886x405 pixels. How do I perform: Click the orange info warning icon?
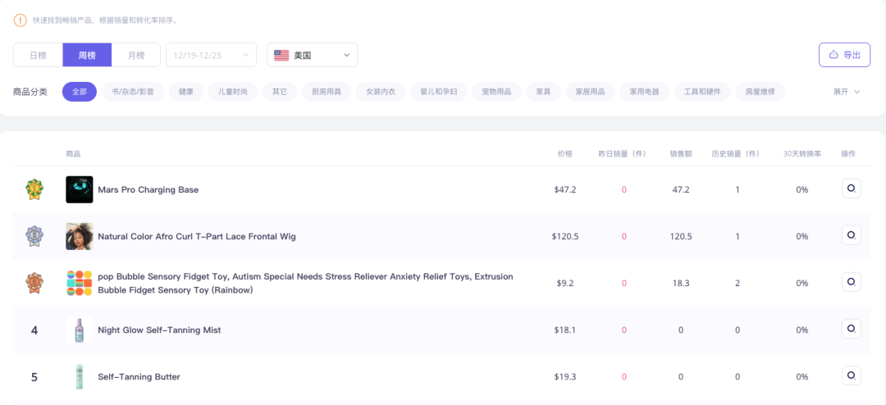[x=21, y=20]
